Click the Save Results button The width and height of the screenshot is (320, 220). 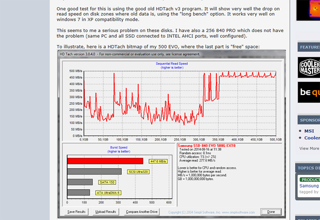(x=76, y=212)
